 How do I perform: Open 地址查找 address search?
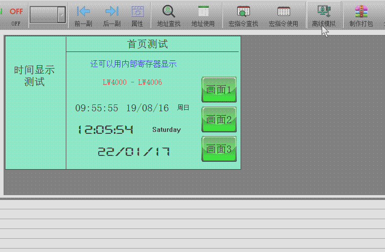pos(168,15)
